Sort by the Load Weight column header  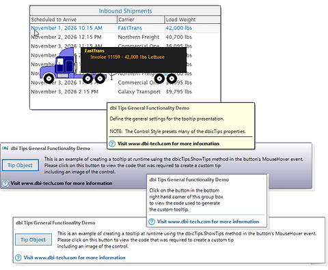tap(192, 20)
